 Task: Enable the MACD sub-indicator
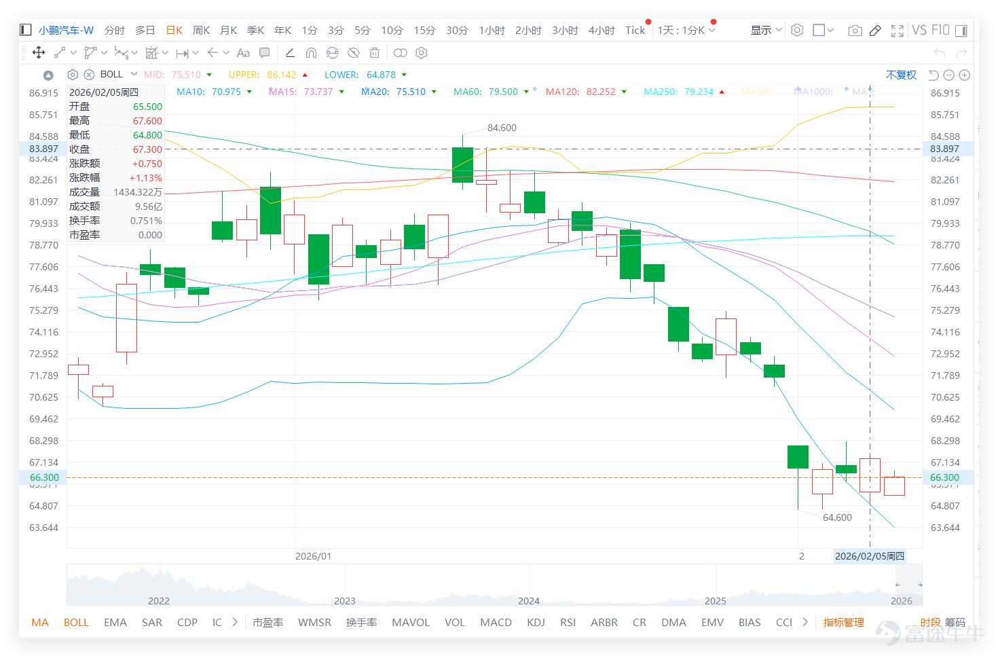pyautogui.click(x=496, y=622)
